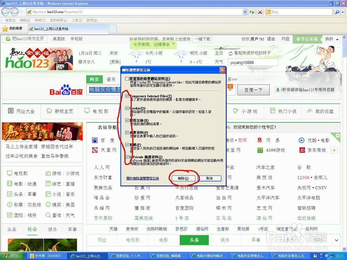Check 保留我的最愛網站資料 checkbox
The image size is (347, 260).
(127, 79)
